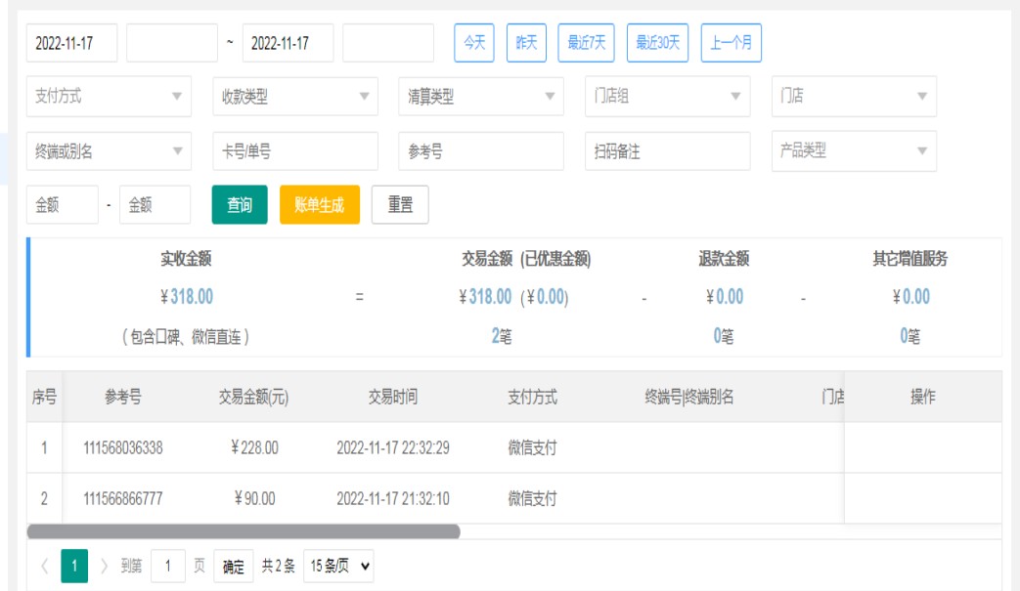
Task: Choose the 最近7天 date range
Action: click(x=587, y=43)
